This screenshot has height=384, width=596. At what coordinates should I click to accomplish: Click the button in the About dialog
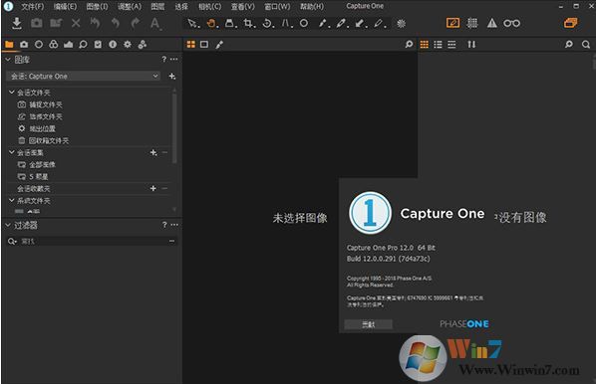pyautogui.click(x=368, y=324)
